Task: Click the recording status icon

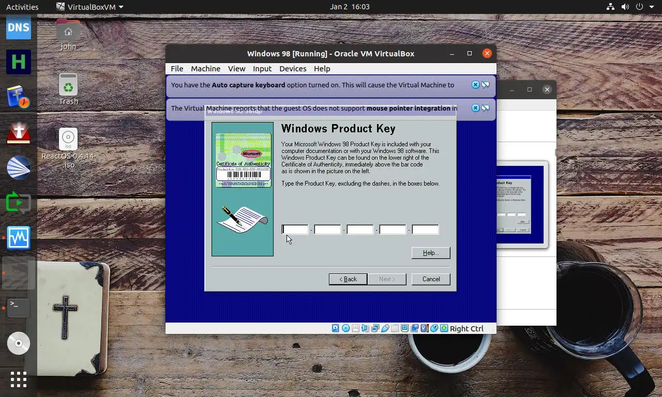Action: click(414, 328)
